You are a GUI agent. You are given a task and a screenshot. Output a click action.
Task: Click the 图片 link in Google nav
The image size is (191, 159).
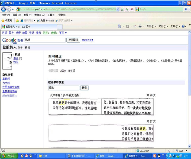11,33
